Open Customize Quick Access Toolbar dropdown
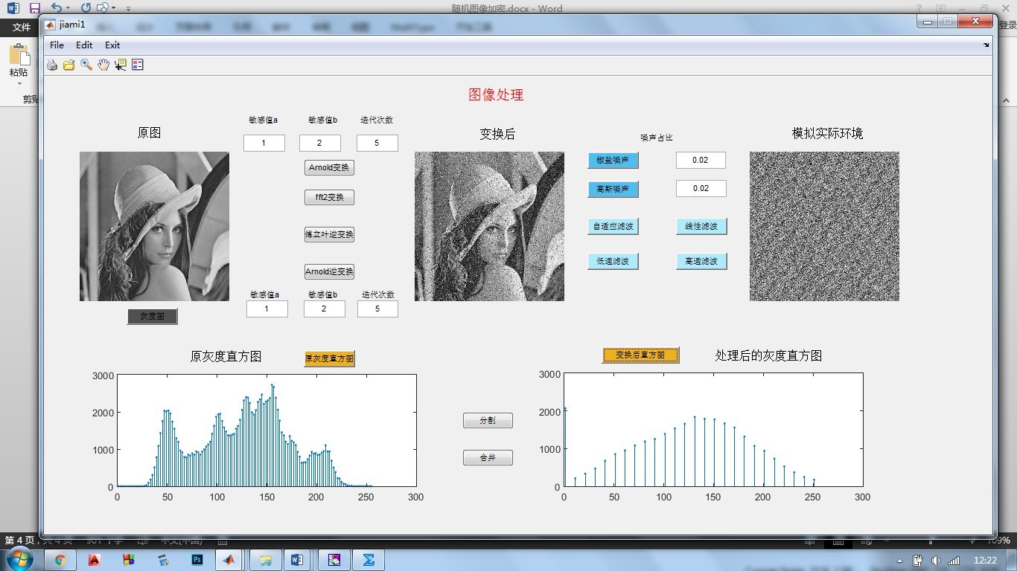 click(128, 8)
